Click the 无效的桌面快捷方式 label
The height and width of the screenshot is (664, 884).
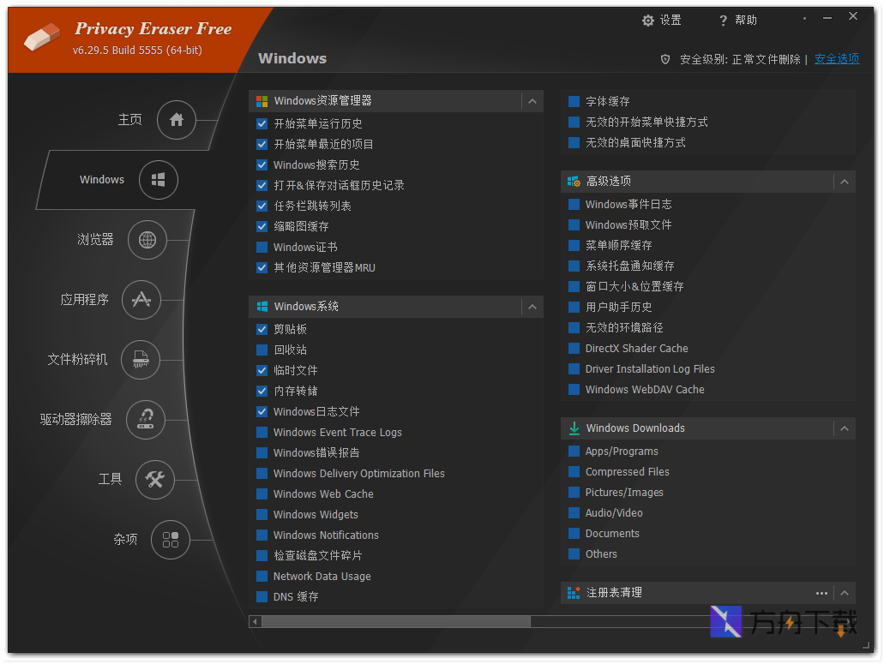pos(635,143)
